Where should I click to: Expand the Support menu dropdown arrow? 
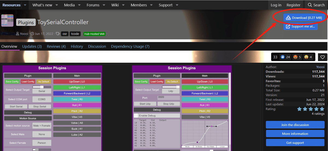177,5
